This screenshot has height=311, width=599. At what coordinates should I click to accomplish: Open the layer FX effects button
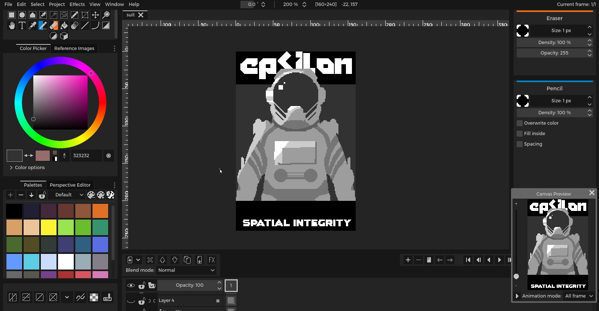pyautogui.click(x=212, y=260)
